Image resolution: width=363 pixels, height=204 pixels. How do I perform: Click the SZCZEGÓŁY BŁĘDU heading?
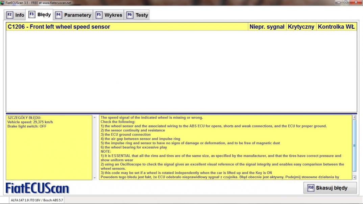pos(24,118)
